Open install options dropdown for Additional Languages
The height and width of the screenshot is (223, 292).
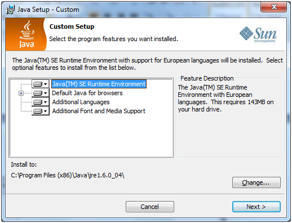(41, 102)
